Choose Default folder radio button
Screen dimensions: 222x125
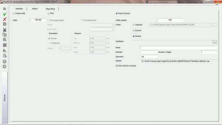(x=134, y=36)
